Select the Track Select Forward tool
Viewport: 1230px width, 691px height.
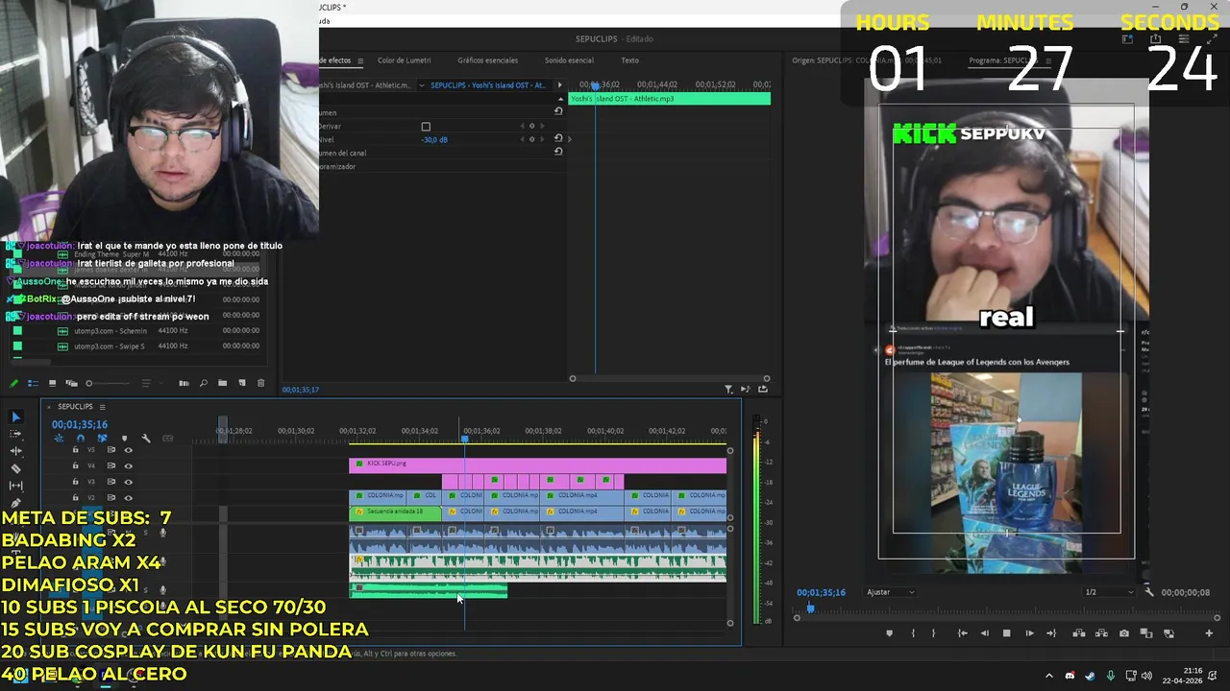click(x=15, y=434)
